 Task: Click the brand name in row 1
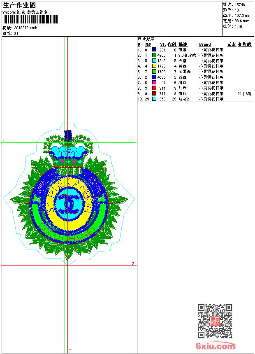pyautogui.click(x=211, y=50)
